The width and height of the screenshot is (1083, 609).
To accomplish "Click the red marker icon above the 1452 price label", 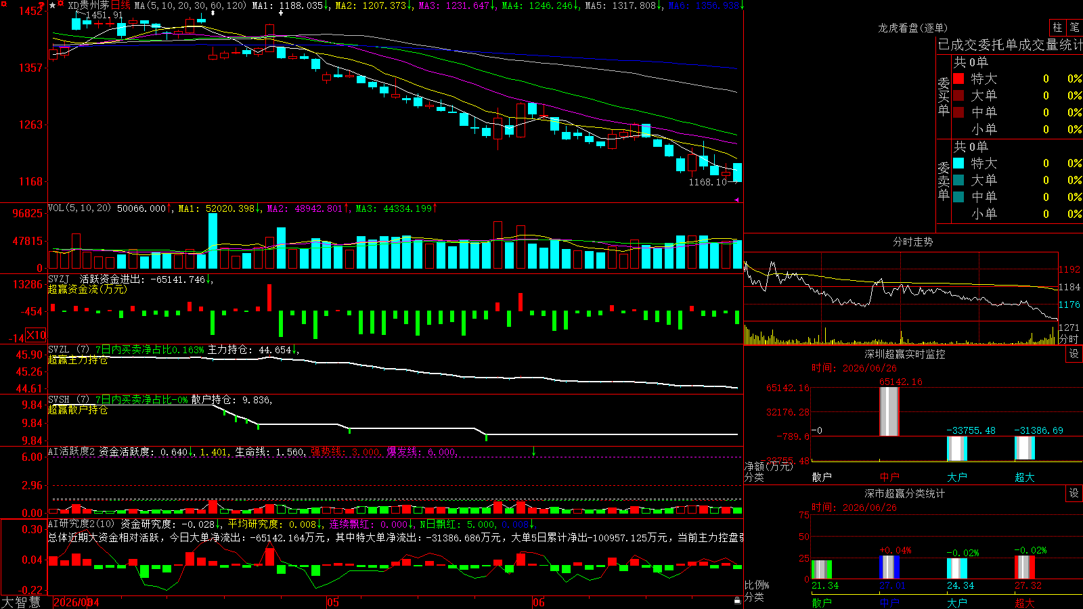I will click(x=41, y=4).
